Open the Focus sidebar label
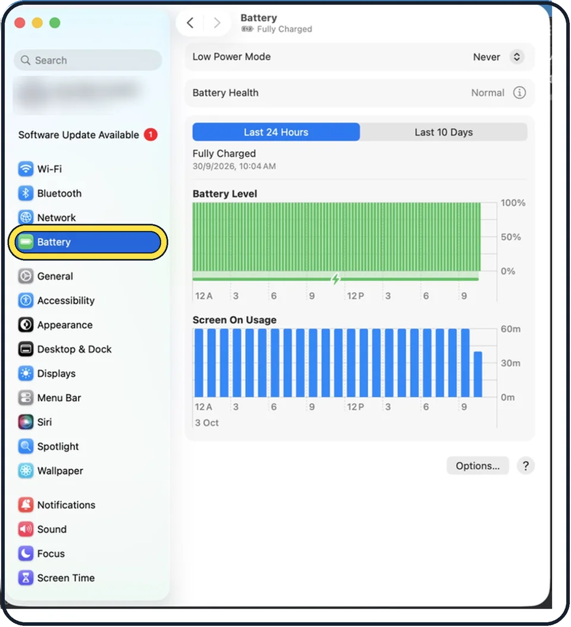571x627 pixels. coord(51,554)
